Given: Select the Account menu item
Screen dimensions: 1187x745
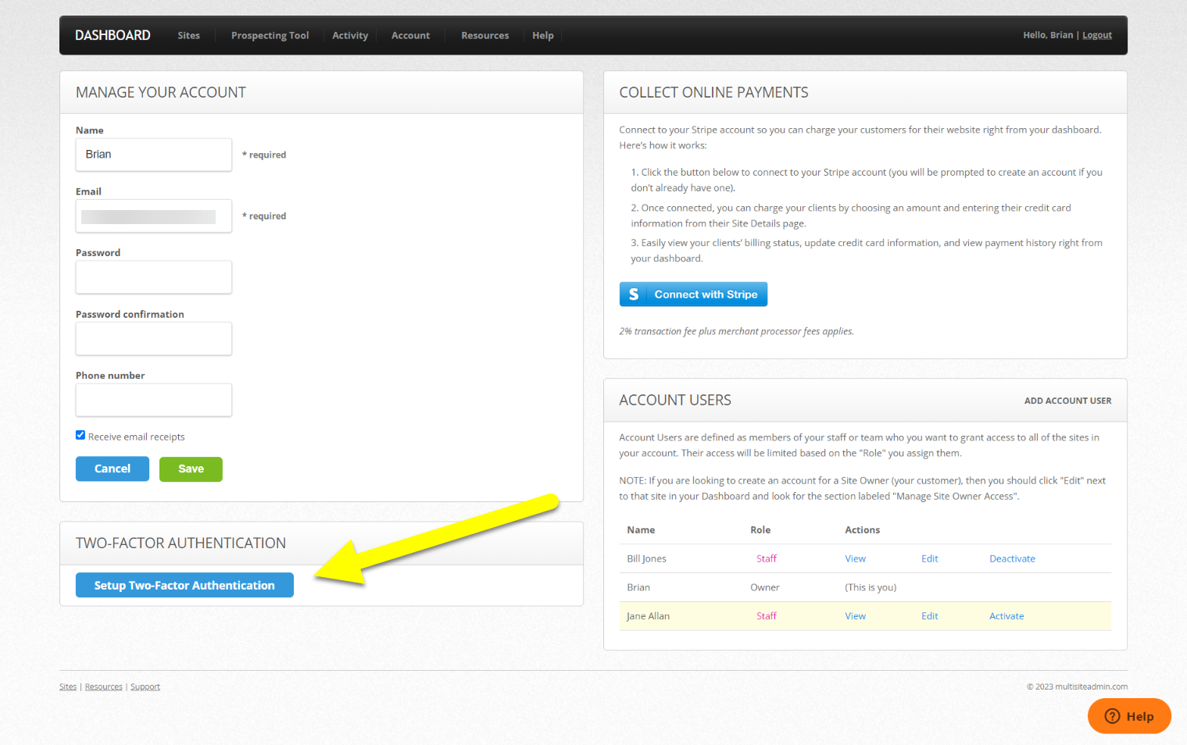Looking at the screenshot, I should (x=410, y=35).
